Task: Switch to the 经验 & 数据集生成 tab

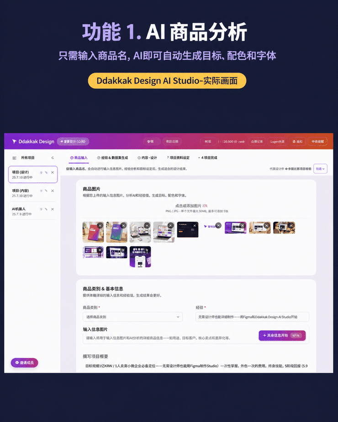Action: tap(112, 158)
